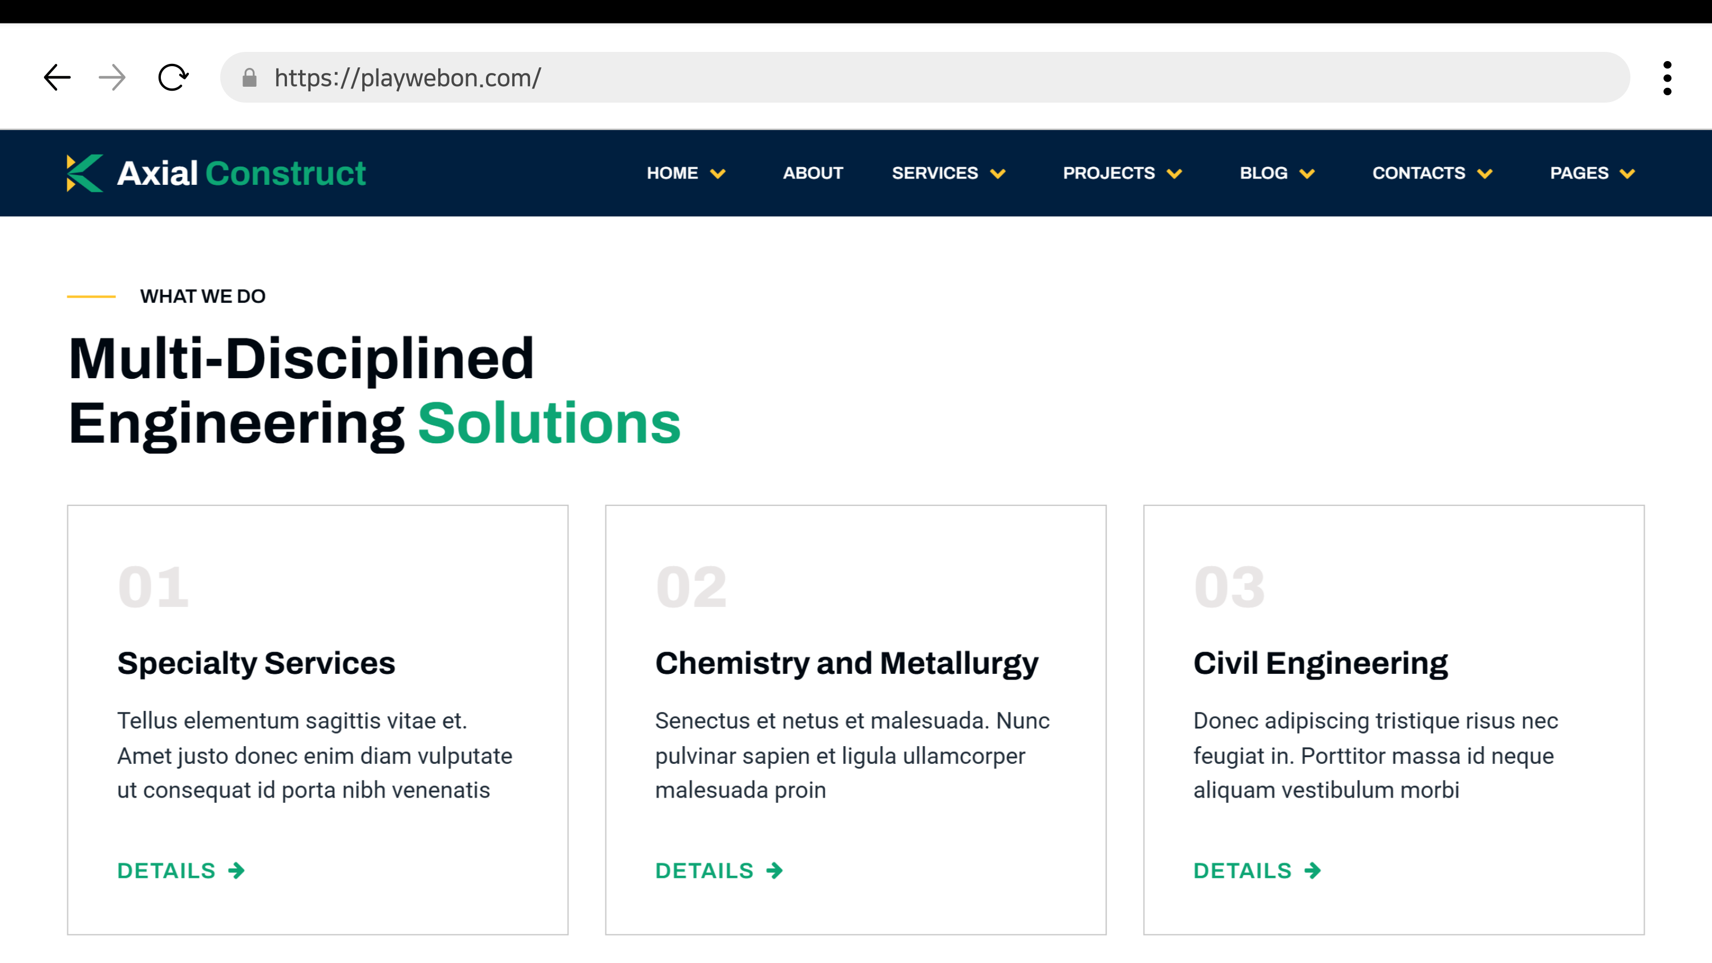Click arrow icon beside Specialty Services DETAILS
1712x963 pixels.
pyautogui.click(x=237, y=871)
